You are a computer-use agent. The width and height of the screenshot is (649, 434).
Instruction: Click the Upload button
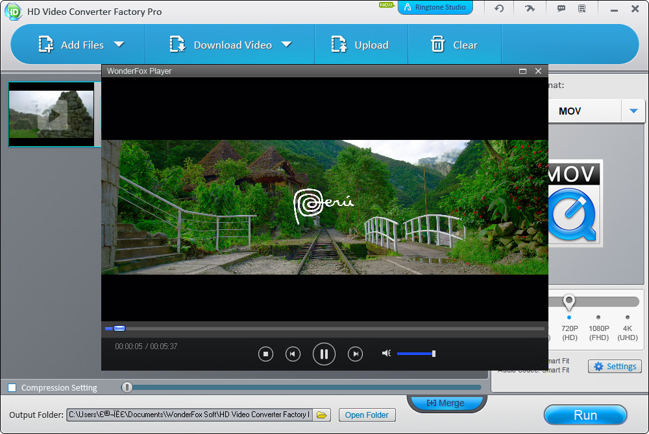(360, 45)
